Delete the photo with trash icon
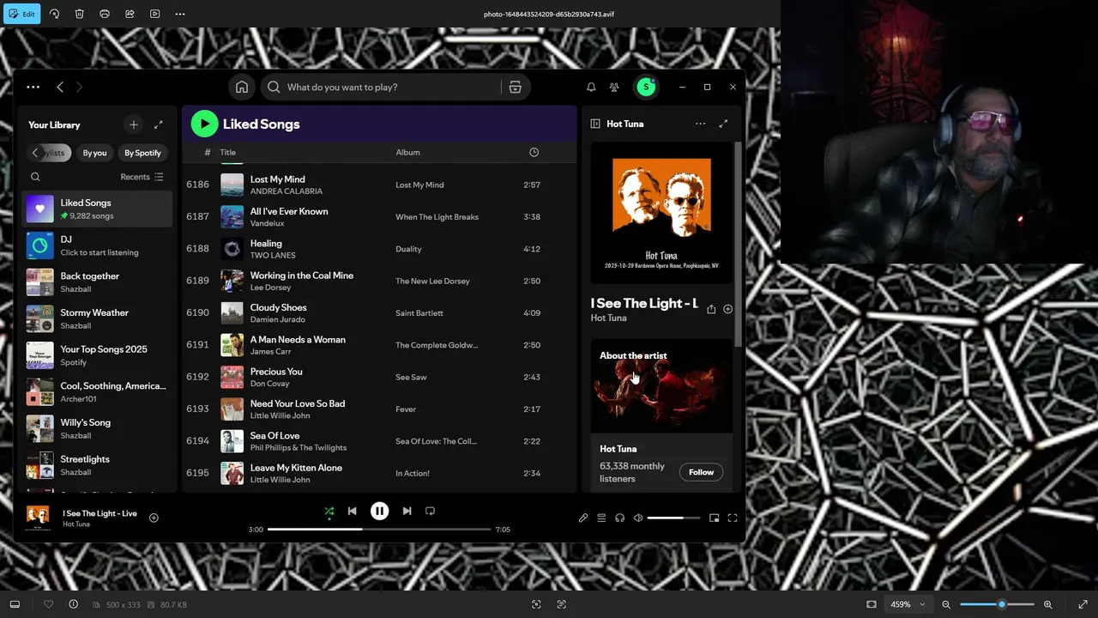The height and width of the screenshot is (618, 1098). click(x=79, y=14)
